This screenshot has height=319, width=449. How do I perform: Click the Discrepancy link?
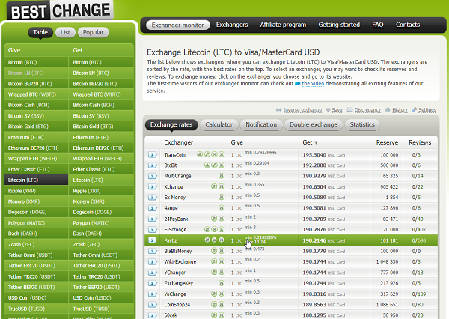coord(367,110)
